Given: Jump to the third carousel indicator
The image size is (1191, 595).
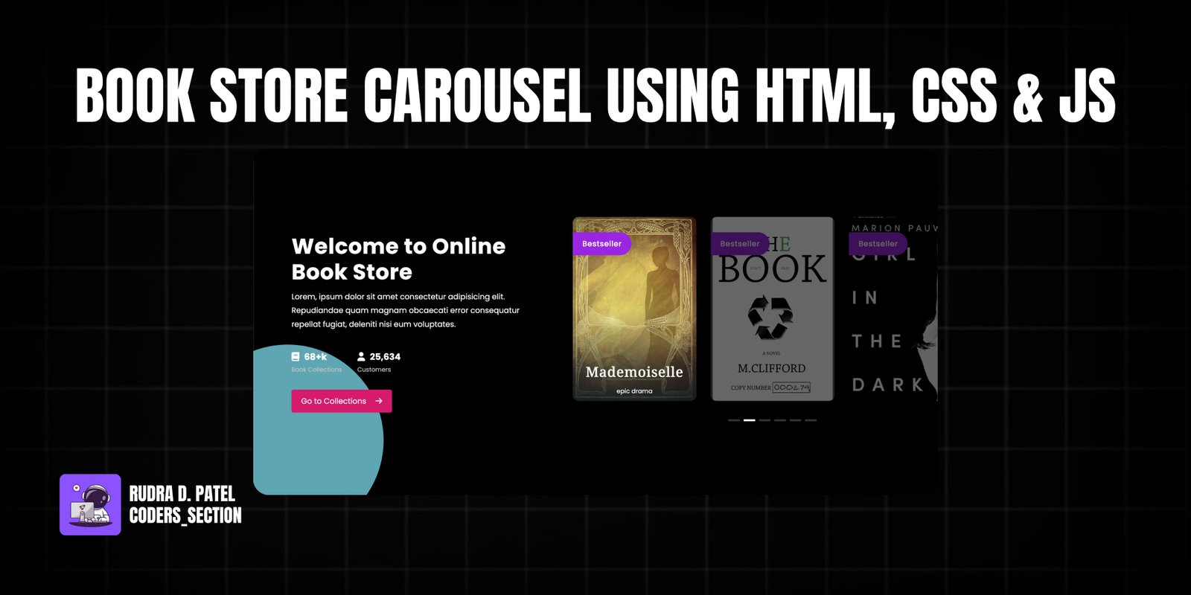Looking at the screenshot, I should 764,420.
